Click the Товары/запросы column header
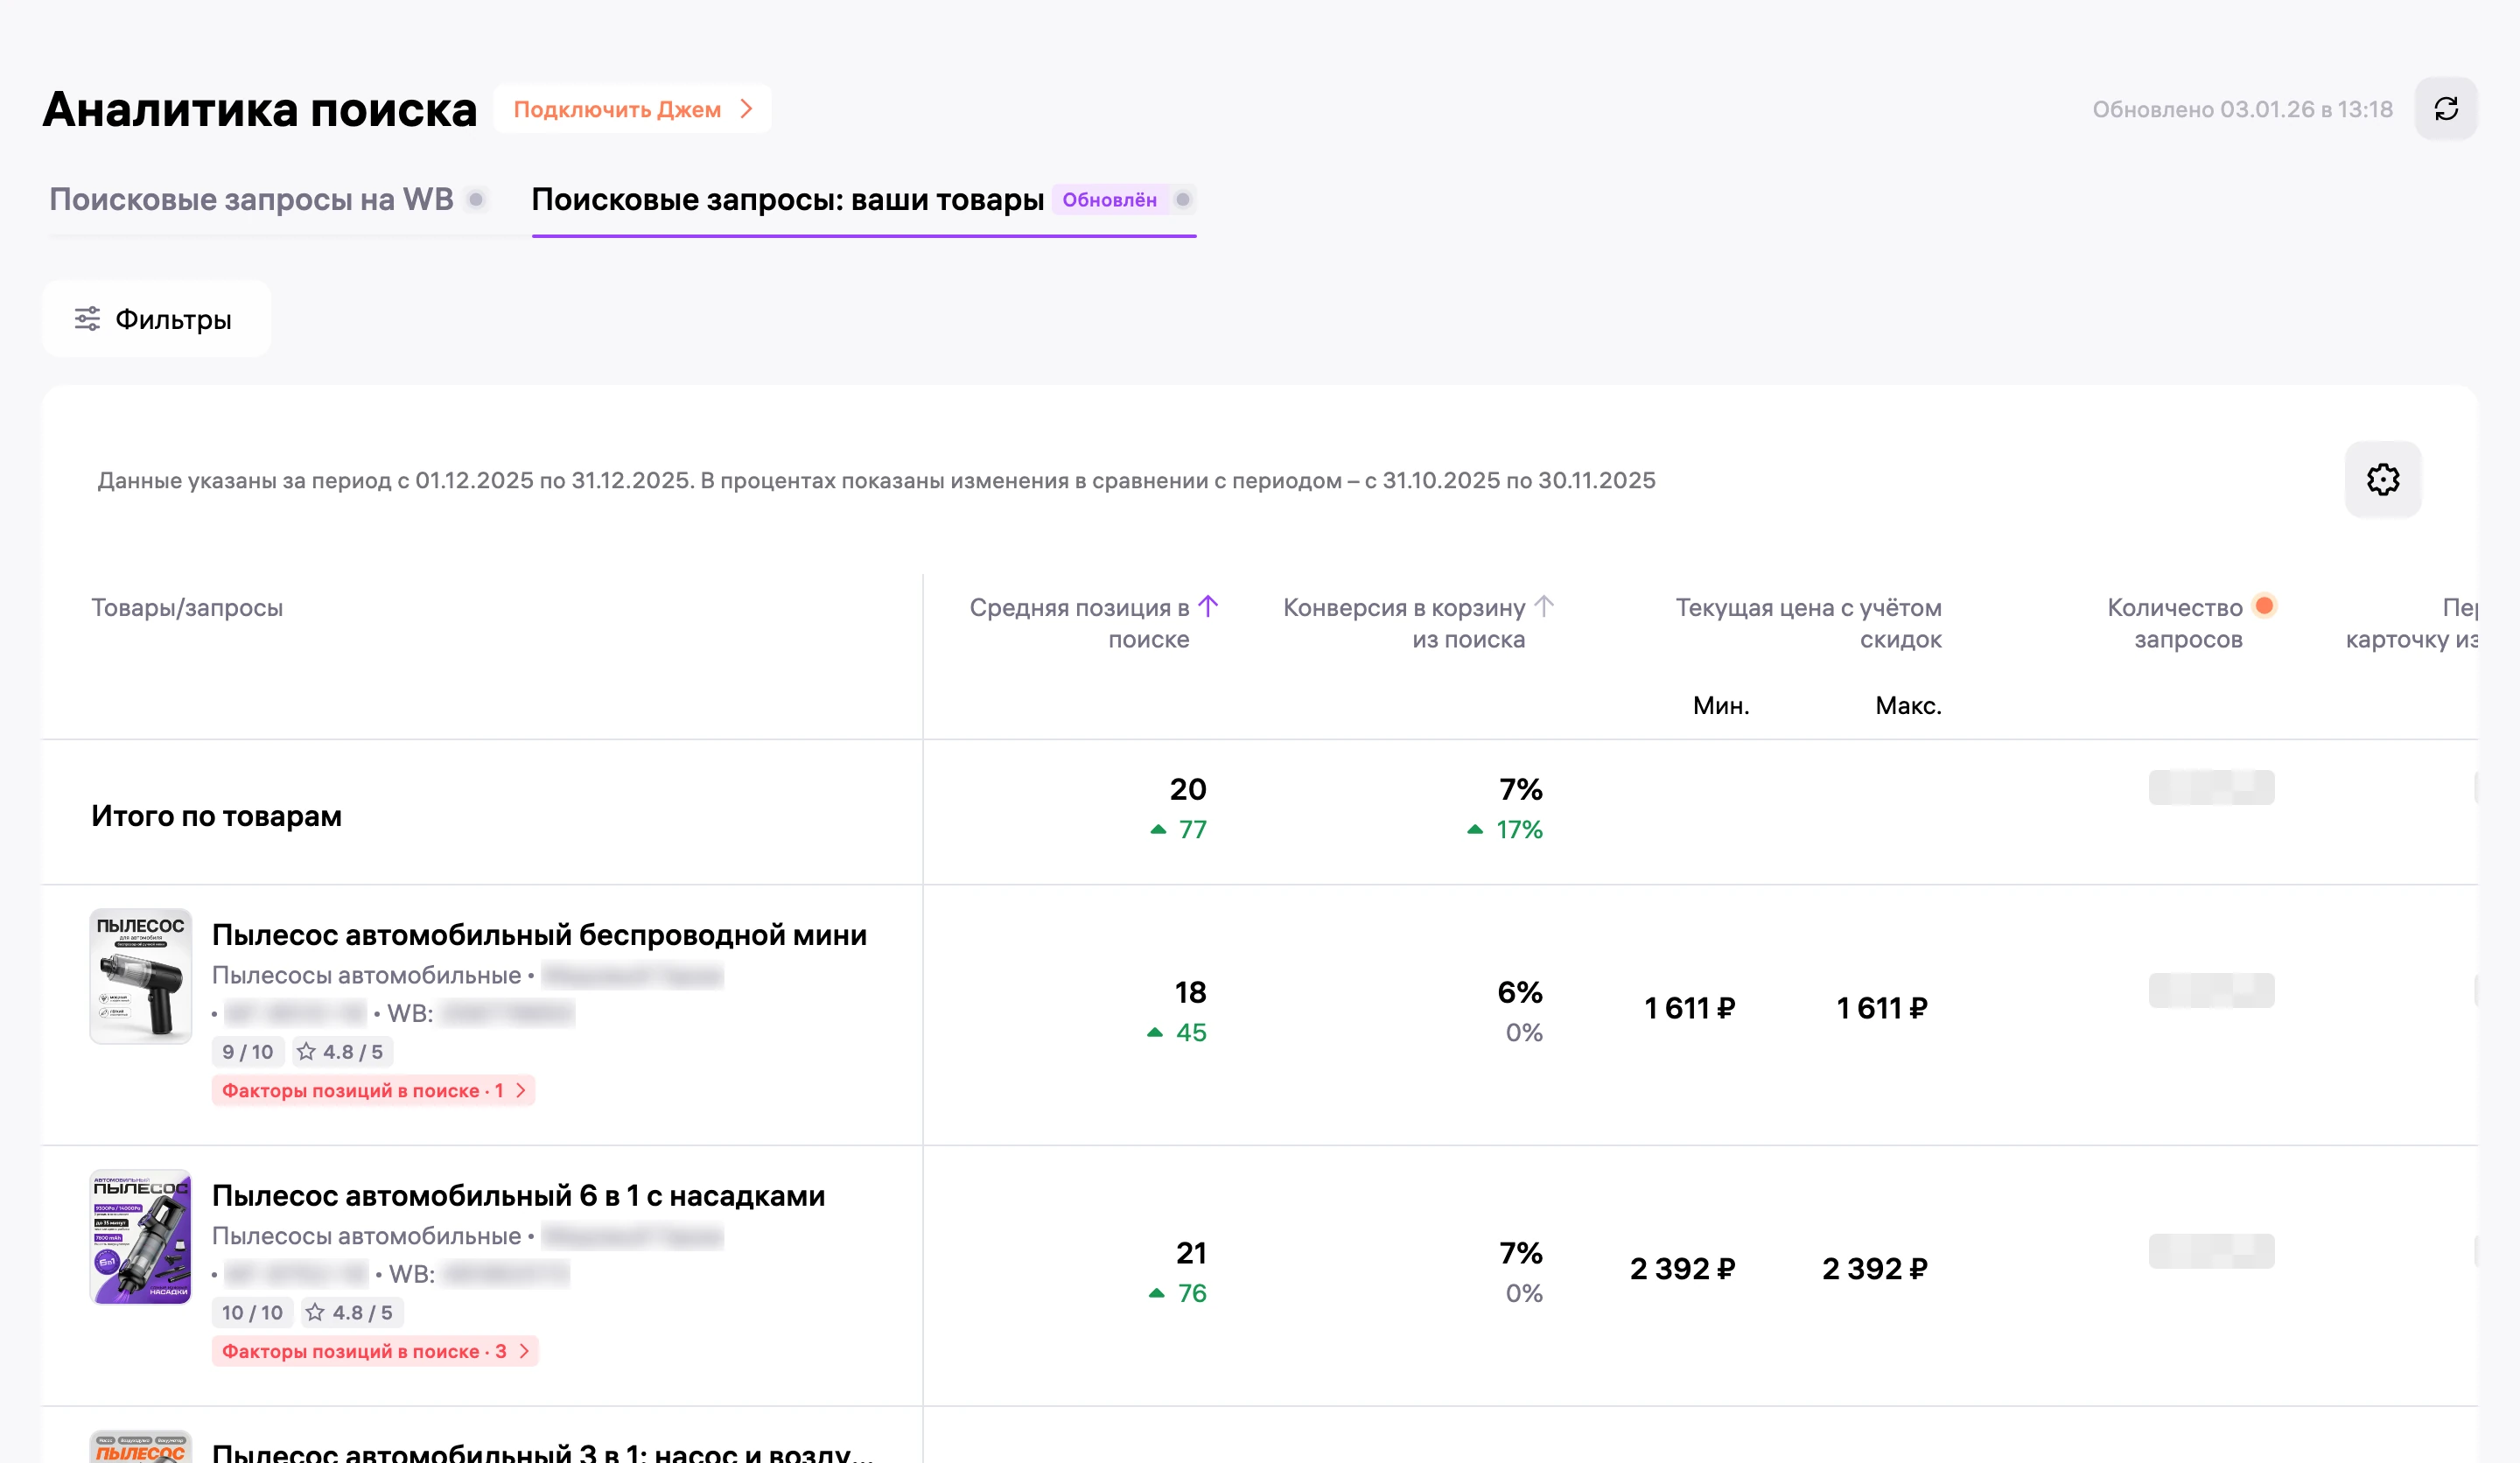This screenshot has height=1463, width=2520. 187,607
